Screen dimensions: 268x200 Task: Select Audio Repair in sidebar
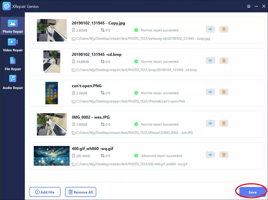coord(12,83)
